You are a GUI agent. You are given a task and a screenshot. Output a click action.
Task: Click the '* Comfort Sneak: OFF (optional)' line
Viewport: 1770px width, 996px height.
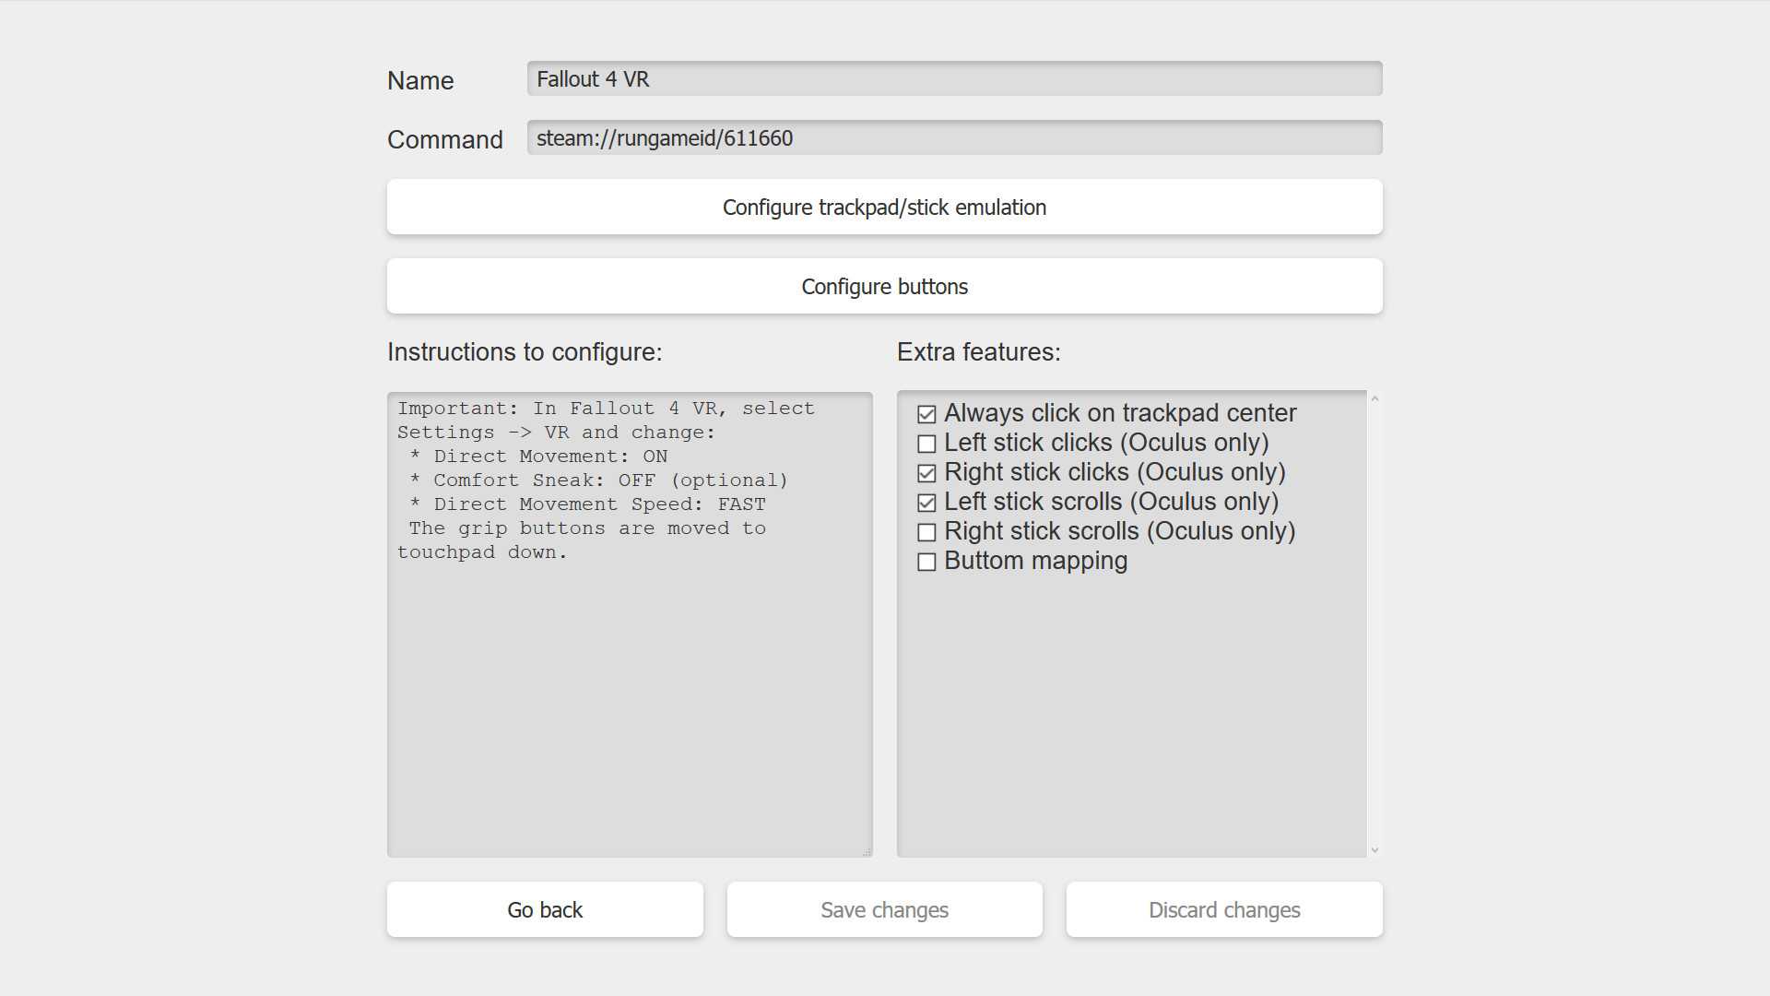(x=599, y=480)
